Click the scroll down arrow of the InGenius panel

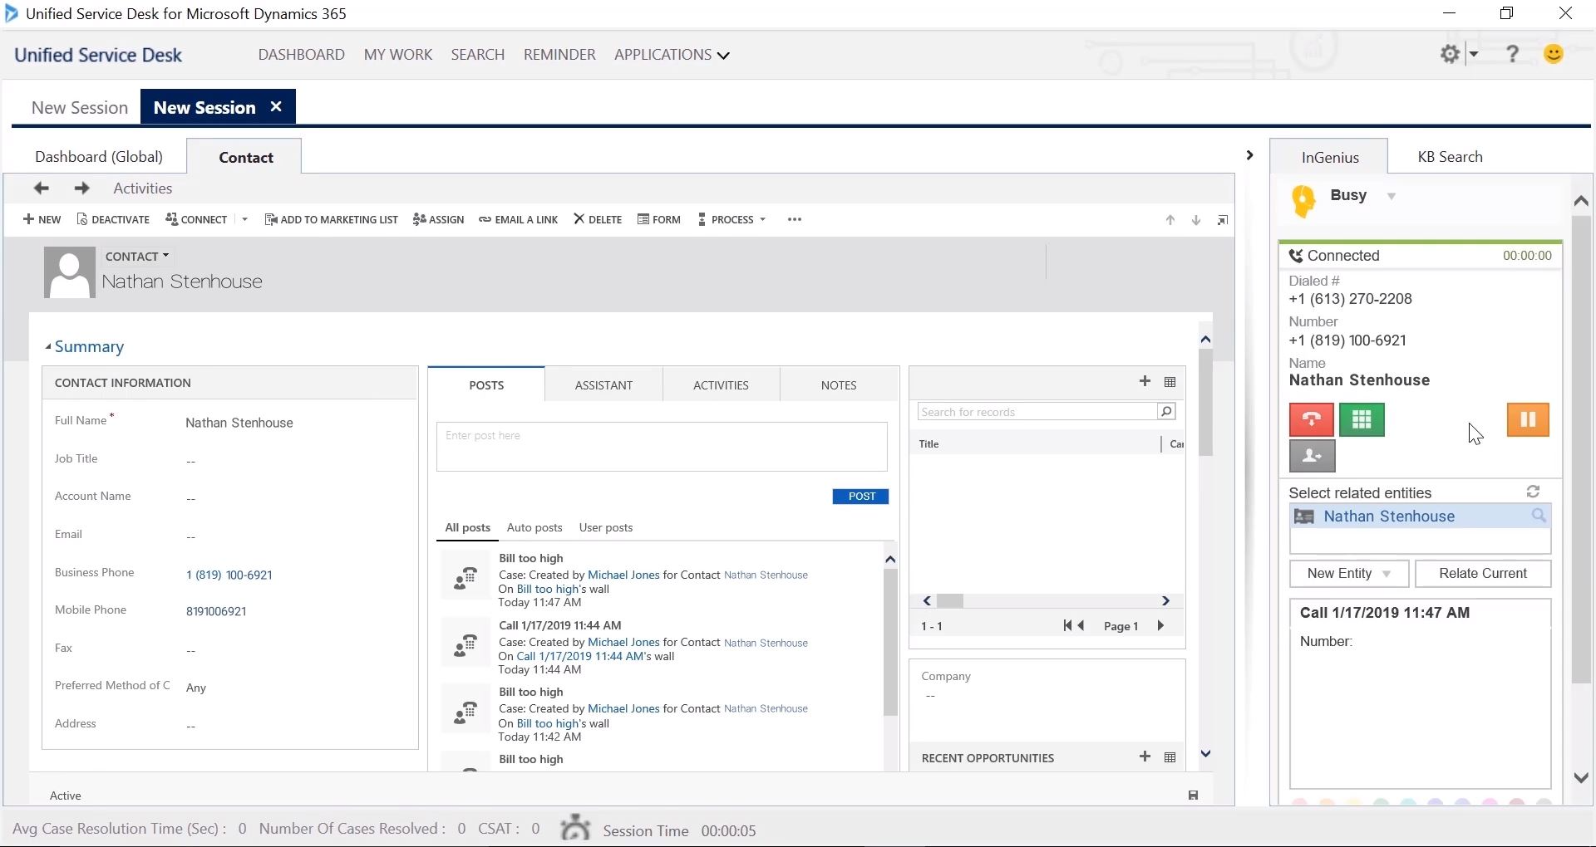point(1581,777)
